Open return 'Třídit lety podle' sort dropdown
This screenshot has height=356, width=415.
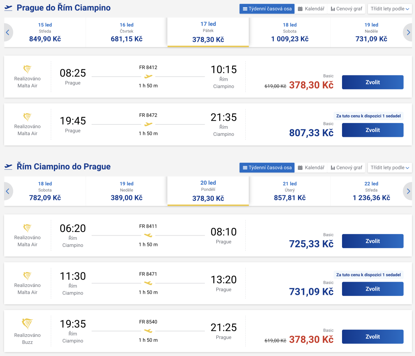390,168
